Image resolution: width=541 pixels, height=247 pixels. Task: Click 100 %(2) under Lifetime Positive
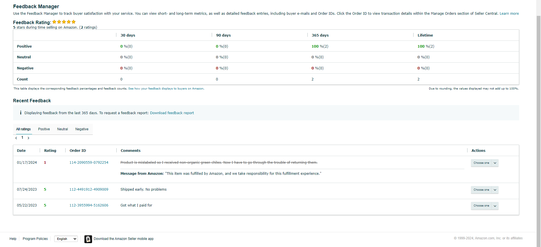coord(426,46)
